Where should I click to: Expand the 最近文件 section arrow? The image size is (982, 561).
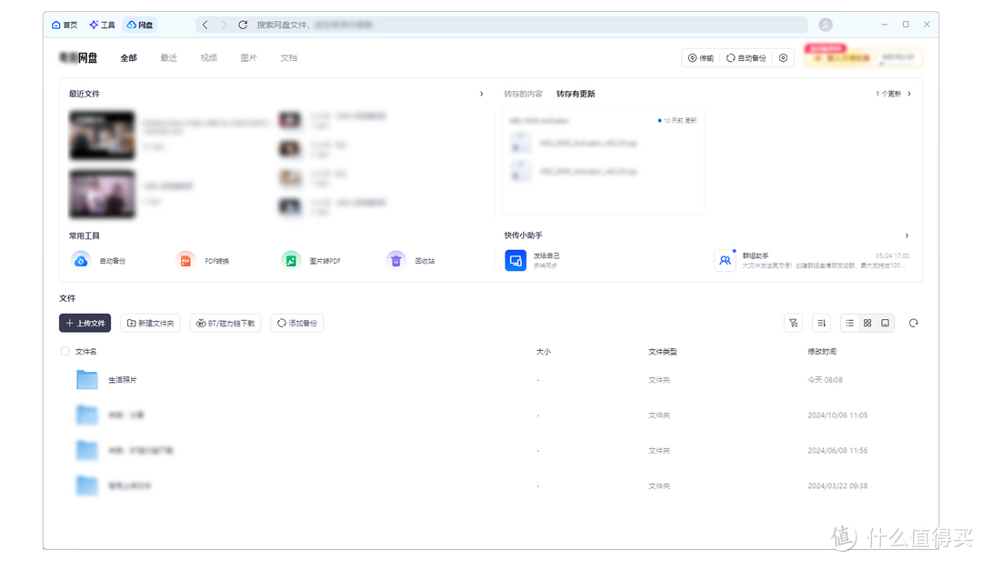[x=481, y=94]
